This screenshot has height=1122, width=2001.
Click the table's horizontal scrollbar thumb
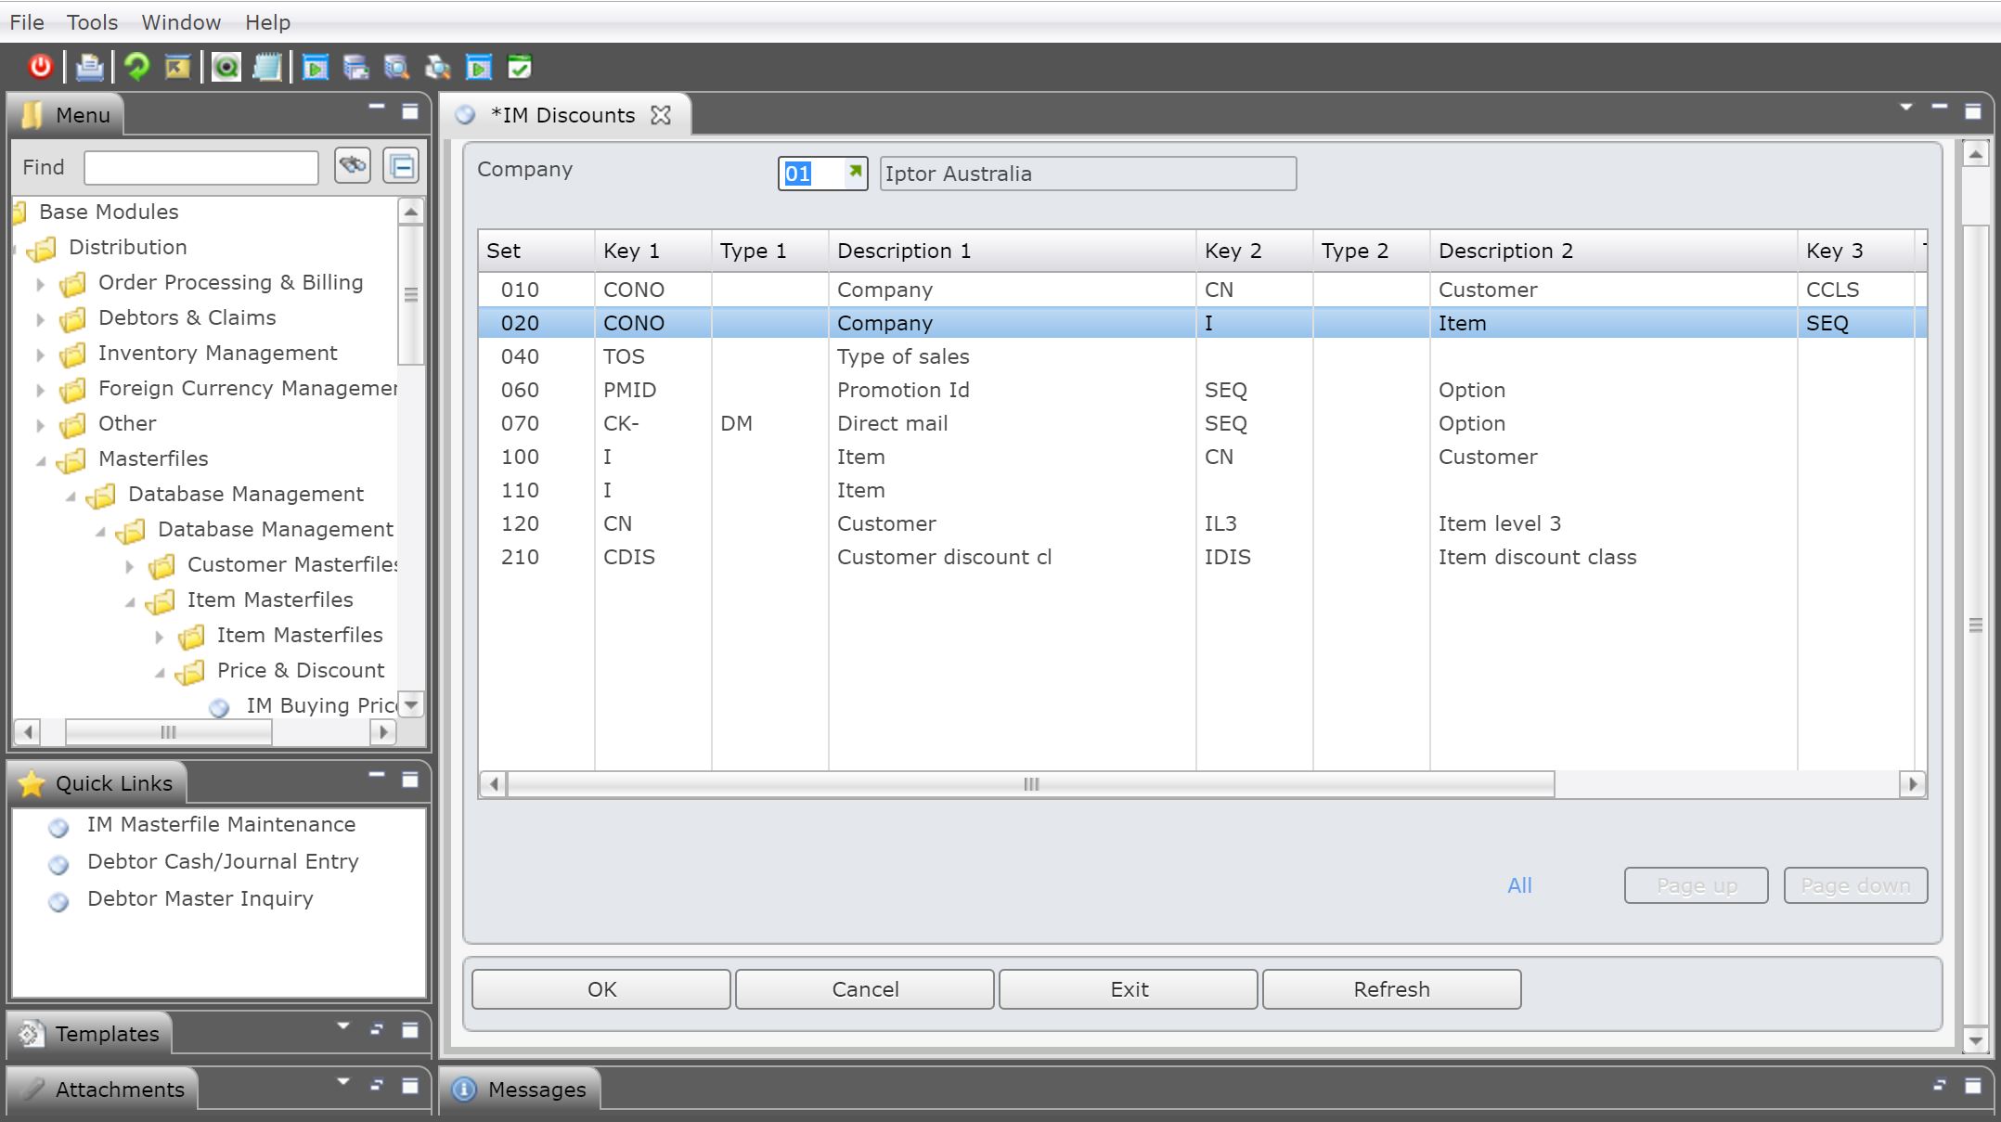[1030, 784]
